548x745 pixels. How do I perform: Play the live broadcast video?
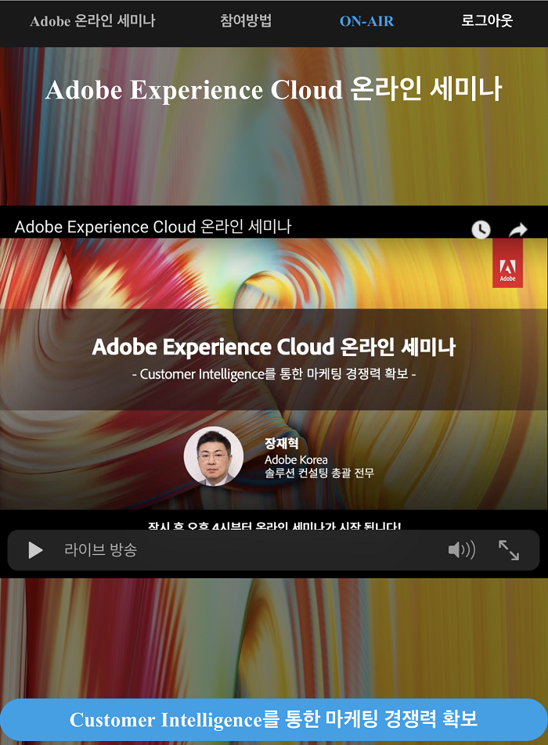36,550
